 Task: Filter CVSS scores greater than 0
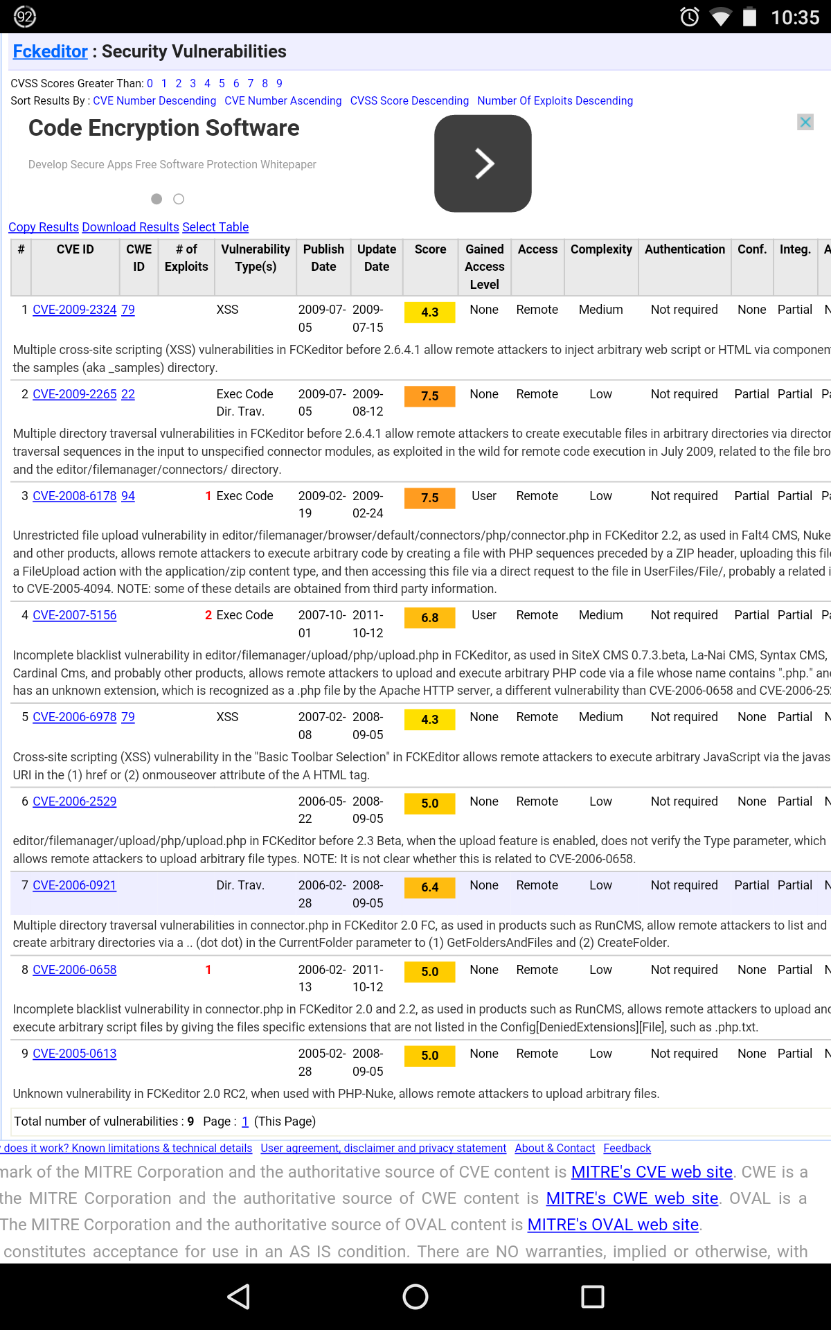(150, 83)
